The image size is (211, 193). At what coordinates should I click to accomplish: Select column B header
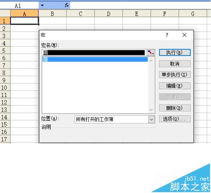(x=52, y=14)
